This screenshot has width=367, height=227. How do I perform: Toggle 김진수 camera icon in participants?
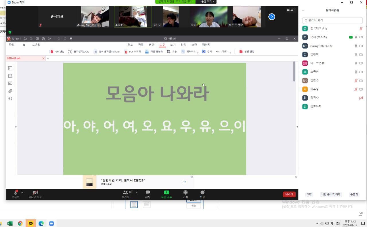tap(361, 98)
